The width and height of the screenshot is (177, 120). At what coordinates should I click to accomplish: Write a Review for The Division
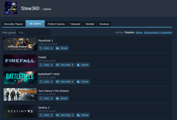(62, 98)
